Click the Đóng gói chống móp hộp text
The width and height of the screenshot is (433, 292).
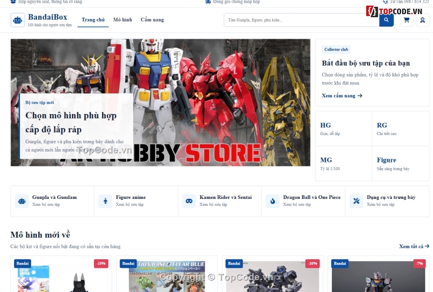coord(237,2)
